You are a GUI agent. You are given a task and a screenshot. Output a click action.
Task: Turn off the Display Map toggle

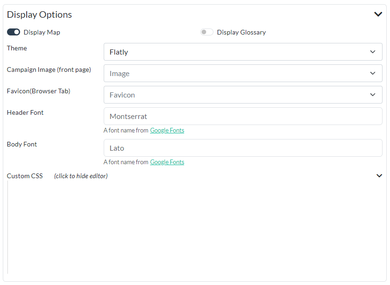[x=14, y=32]
